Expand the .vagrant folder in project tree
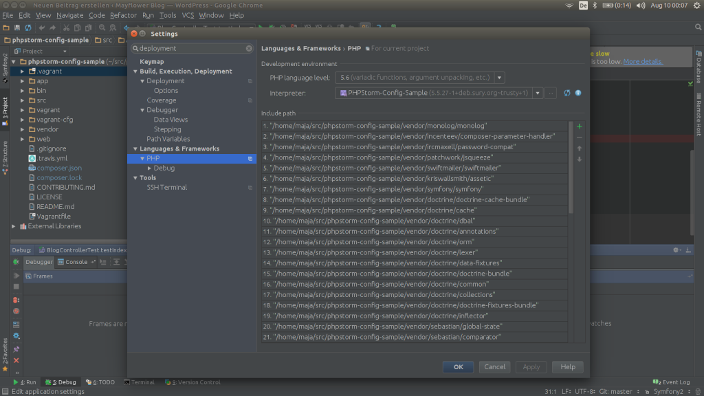 [22, 71]
